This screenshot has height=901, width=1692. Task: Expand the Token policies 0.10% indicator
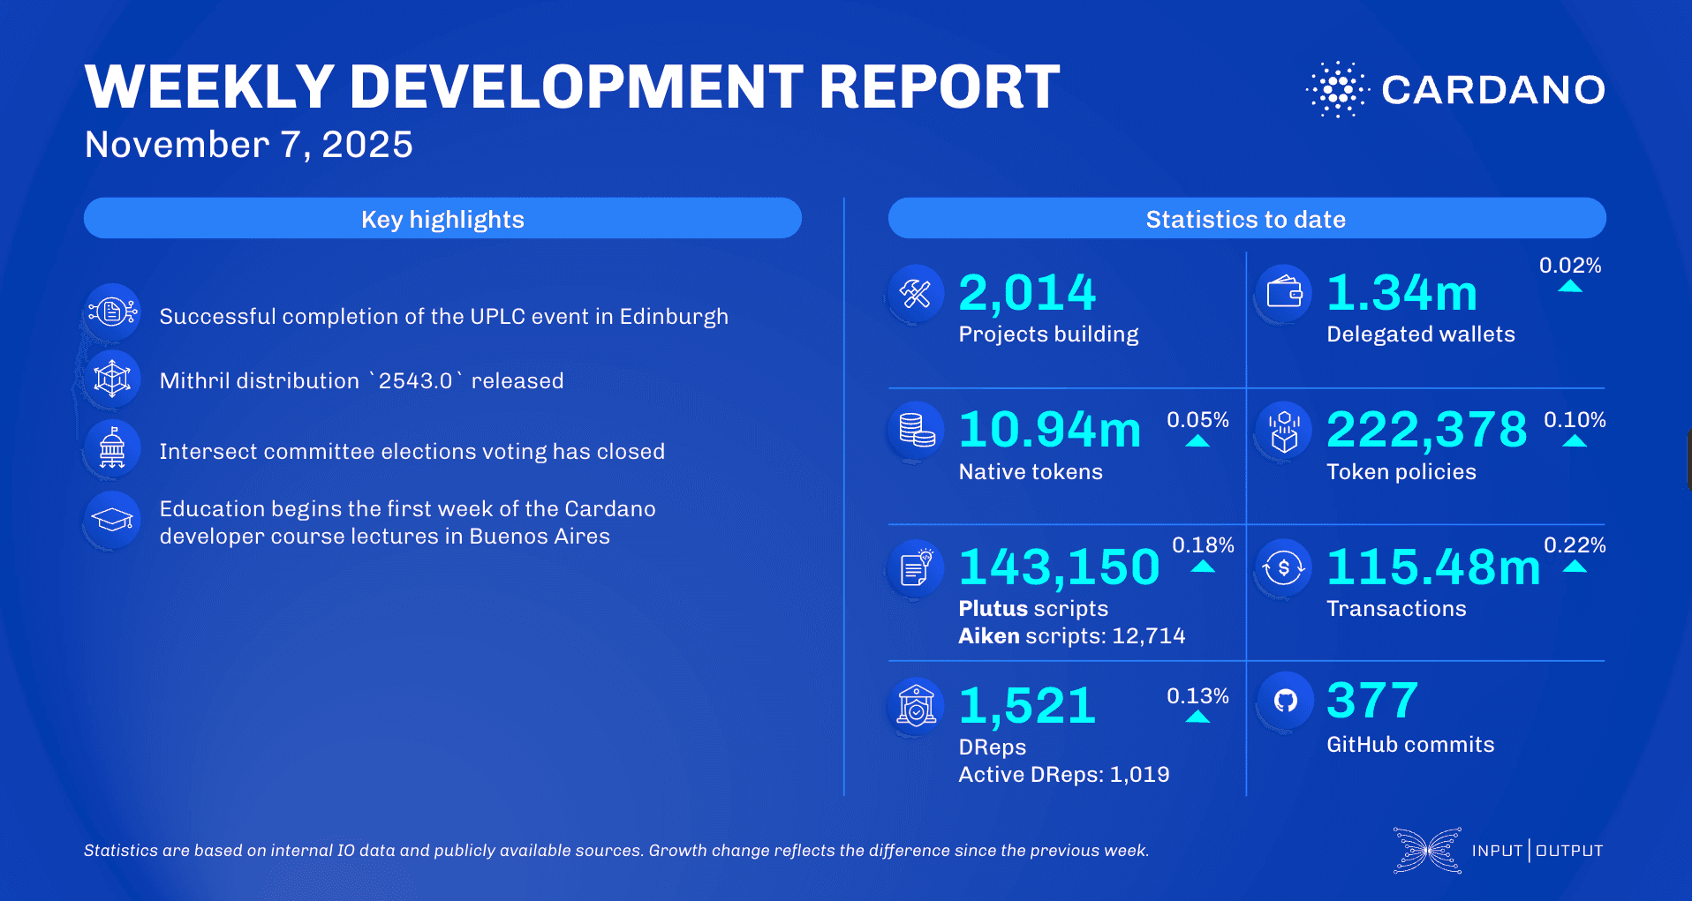coord(1575,432)
